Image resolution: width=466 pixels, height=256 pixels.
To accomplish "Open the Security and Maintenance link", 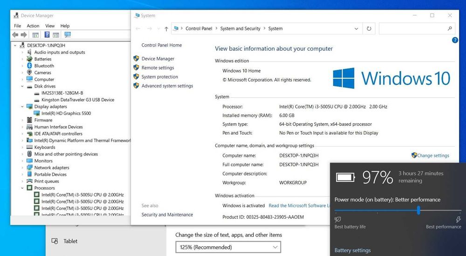I will 167,215.
